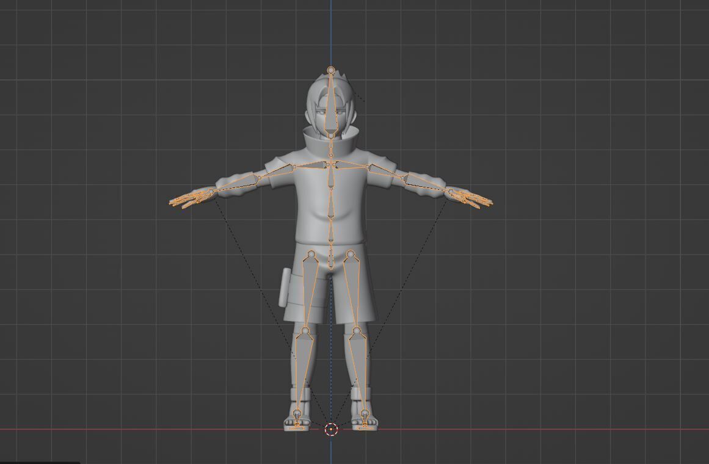
Task: Select the head bone over the character's face
Action: click(332, 106)
